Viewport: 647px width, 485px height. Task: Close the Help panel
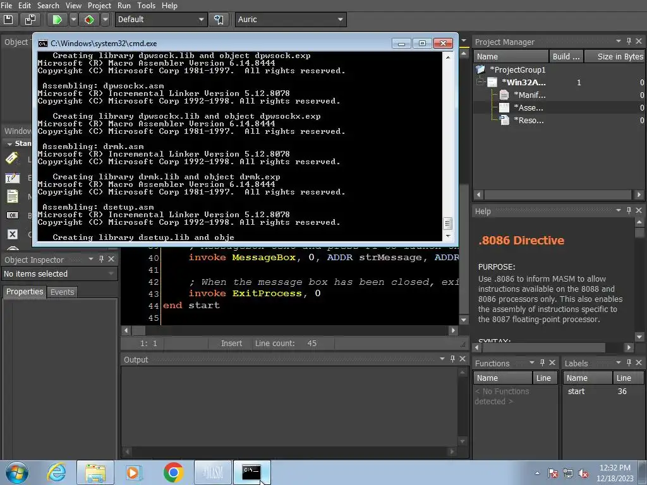[x=639, y=210]
